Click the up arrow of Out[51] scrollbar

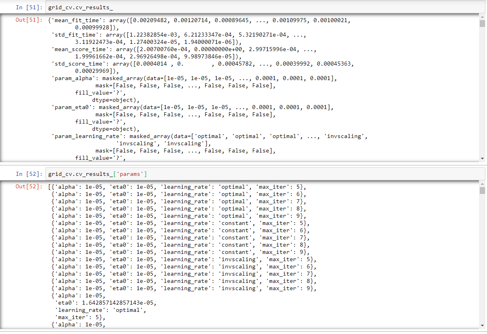click(483, 16)
